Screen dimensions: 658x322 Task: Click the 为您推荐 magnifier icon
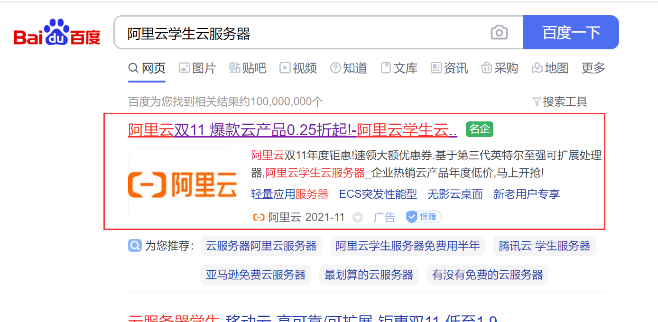tap(135, 246)
